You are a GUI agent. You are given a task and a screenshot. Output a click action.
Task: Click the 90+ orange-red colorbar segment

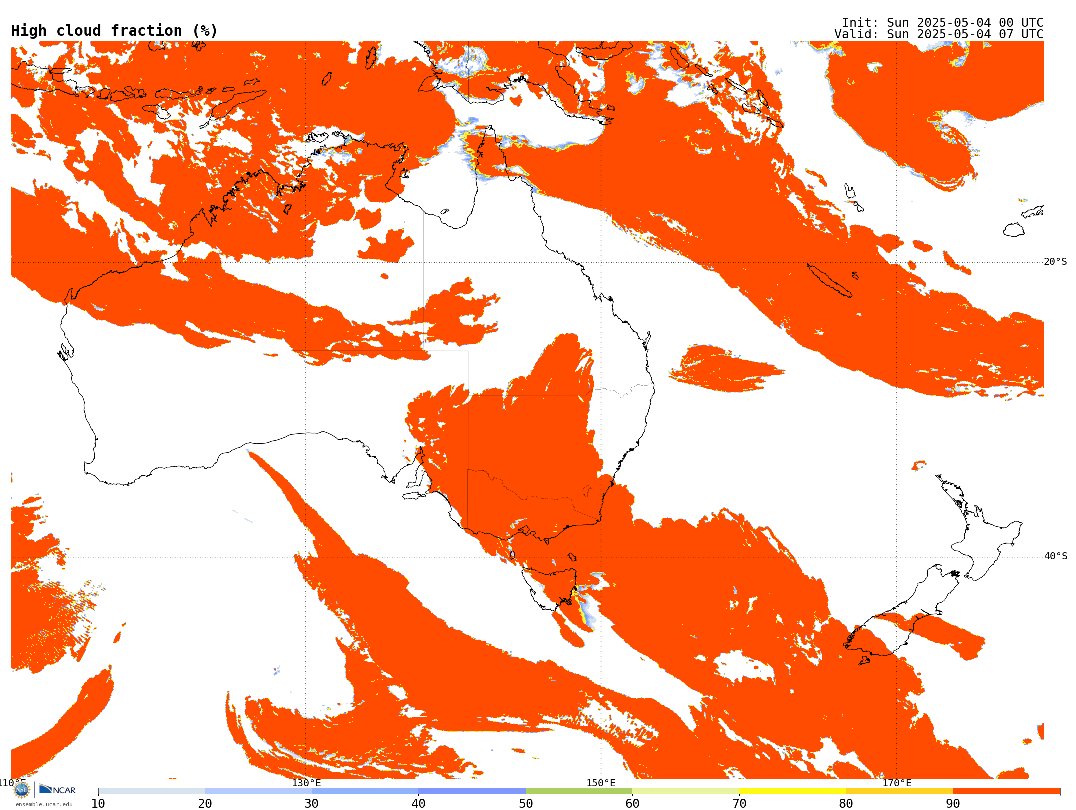[1006, 791]
